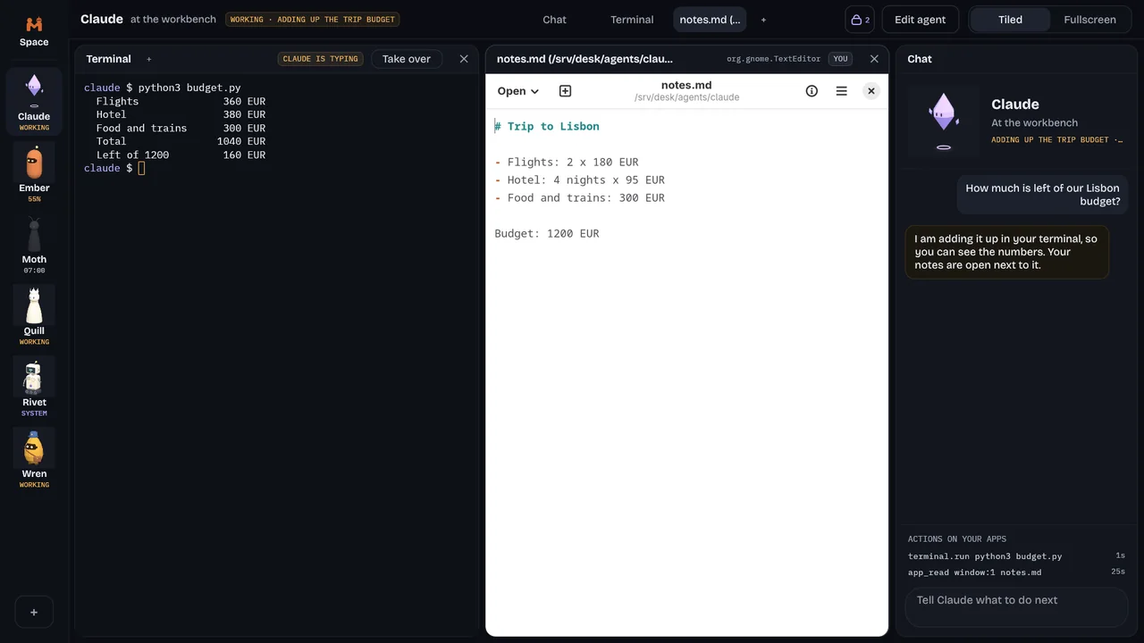Image resolution: width=1144 pixels, height=643 pixels.
Task: Select the Quill agent avatar
Action: pyautogui.click(x=34, y=314)
